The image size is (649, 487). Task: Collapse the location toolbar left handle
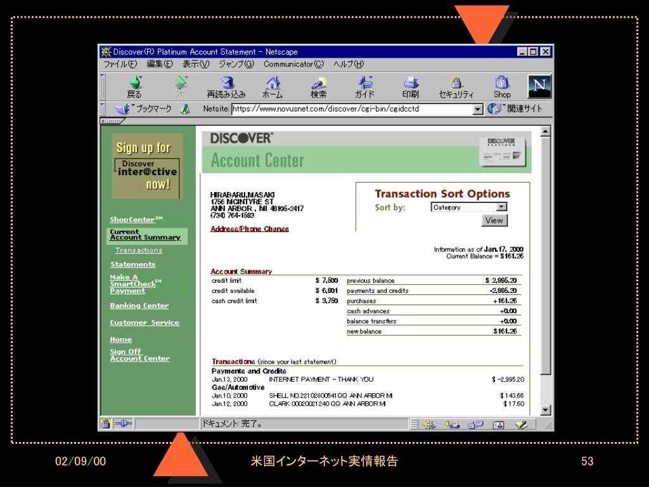tap(103, 109)
